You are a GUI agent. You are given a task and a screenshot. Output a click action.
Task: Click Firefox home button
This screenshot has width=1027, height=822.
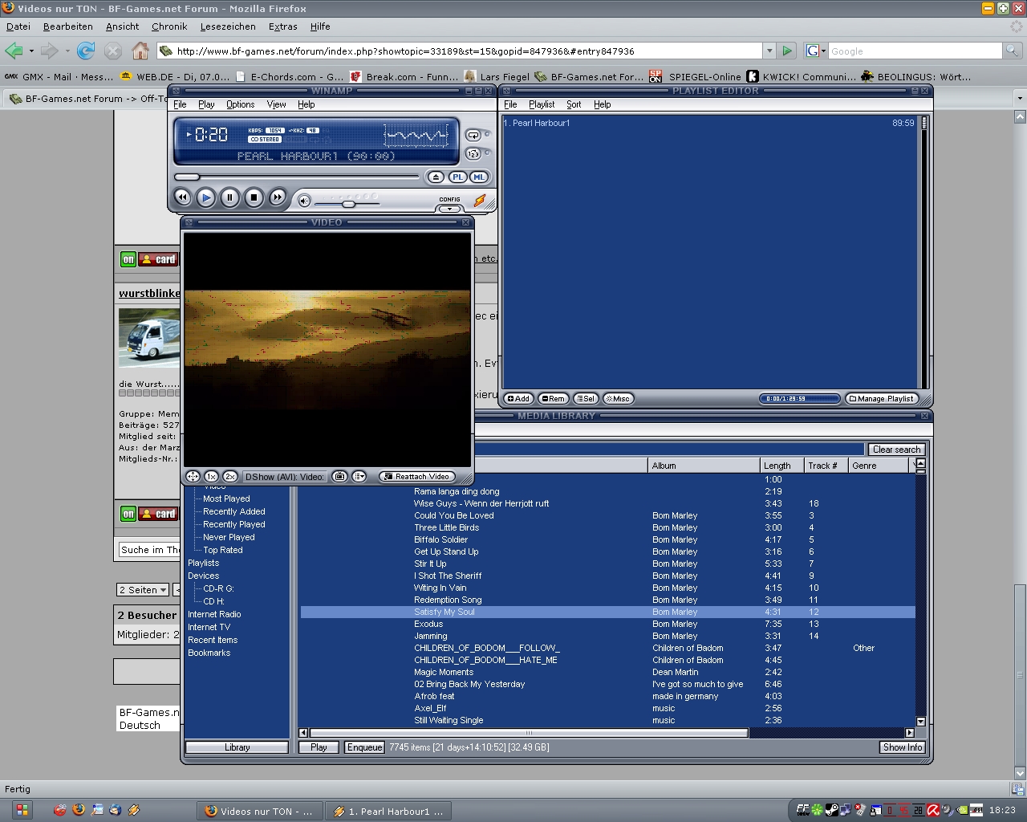click(140, 51)
